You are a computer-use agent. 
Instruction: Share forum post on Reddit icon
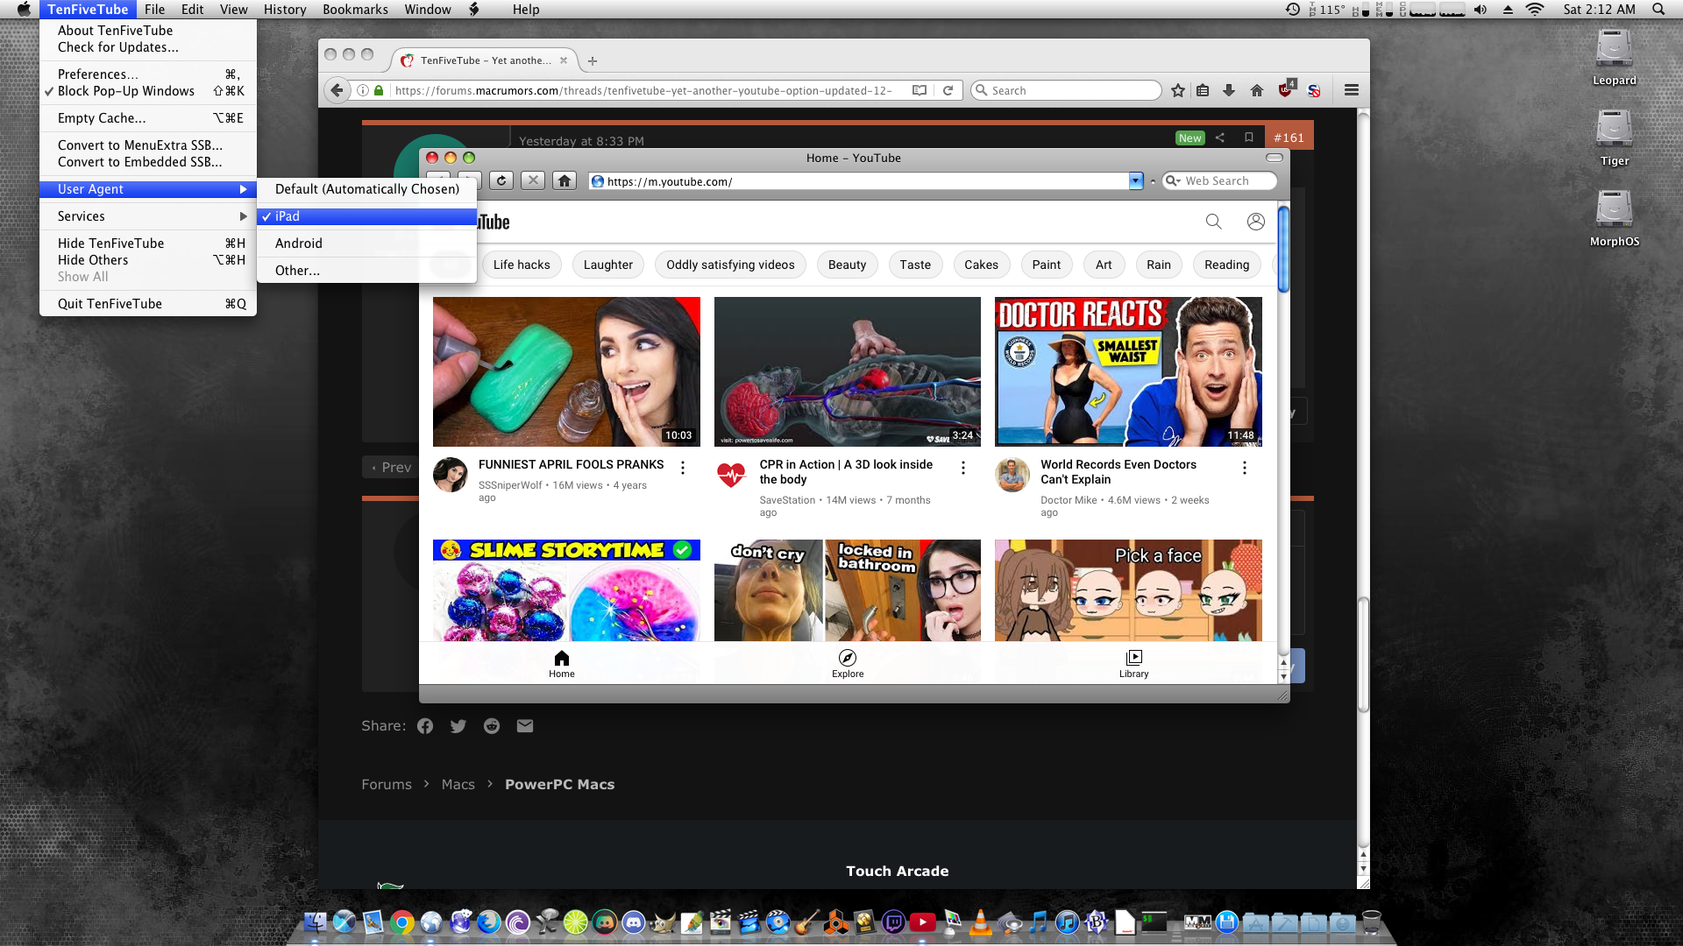pyautogui.click(x=492, y=726)
